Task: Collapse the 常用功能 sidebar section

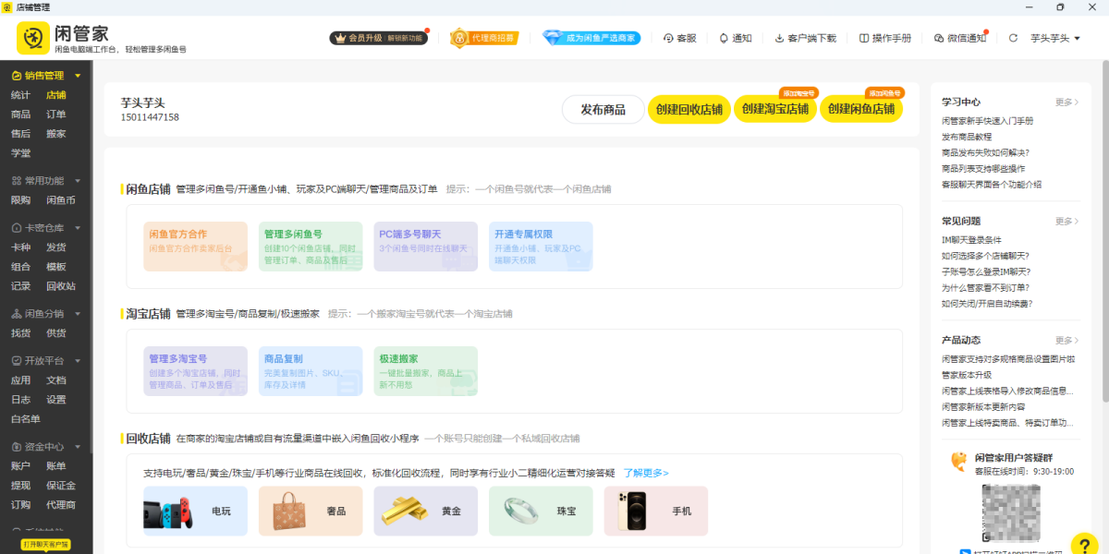Action: tap(78, 181)
